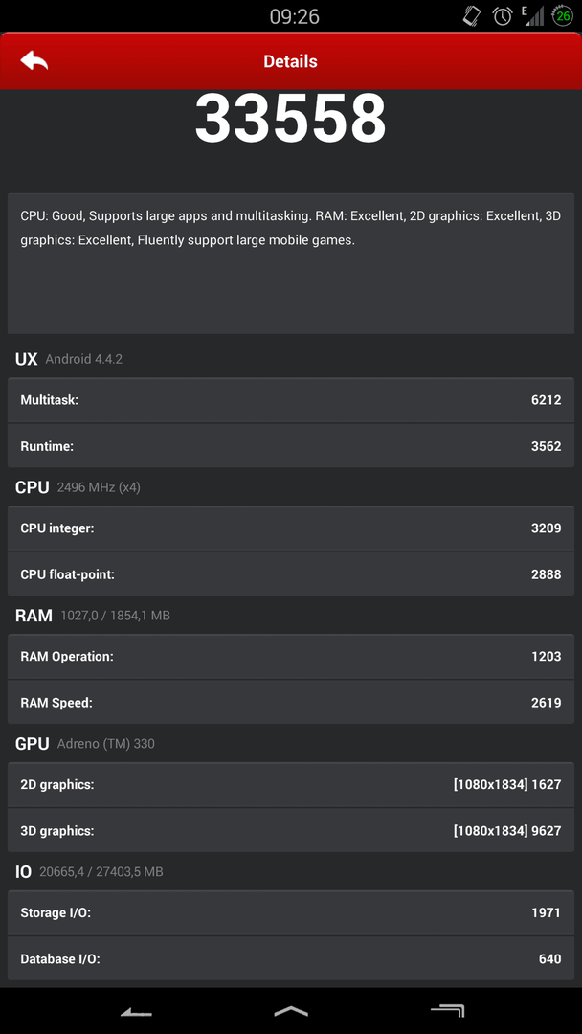
Task: Select the Database I/O row
Action: pos(291,958)
